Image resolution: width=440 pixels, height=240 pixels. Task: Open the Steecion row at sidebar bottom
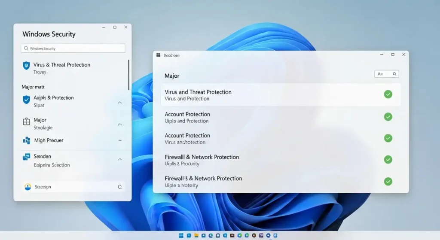point(73,187)
